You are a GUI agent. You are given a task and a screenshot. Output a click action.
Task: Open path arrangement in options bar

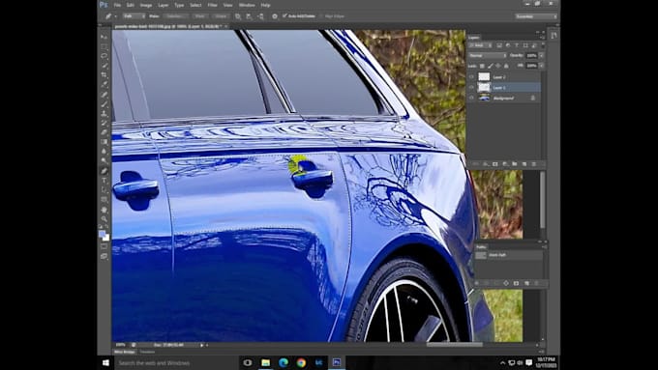coord(260,16)
